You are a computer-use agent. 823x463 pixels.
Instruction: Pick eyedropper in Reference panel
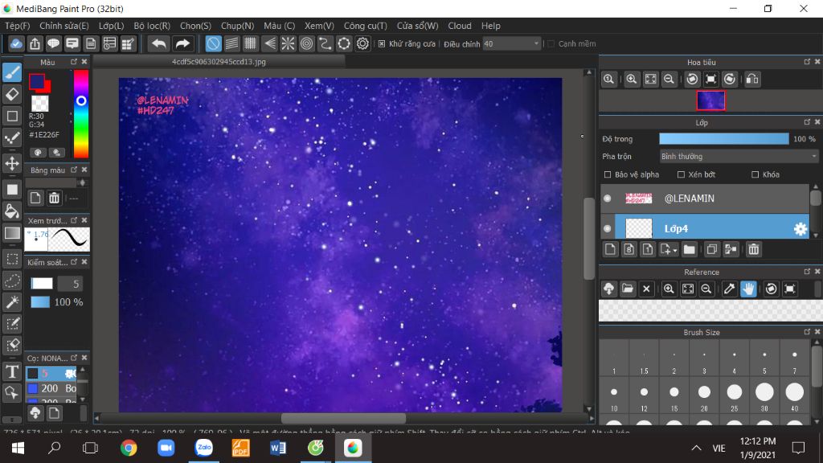pos(729,289)
